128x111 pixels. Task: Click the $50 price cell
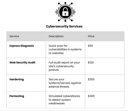coord(90,46)
